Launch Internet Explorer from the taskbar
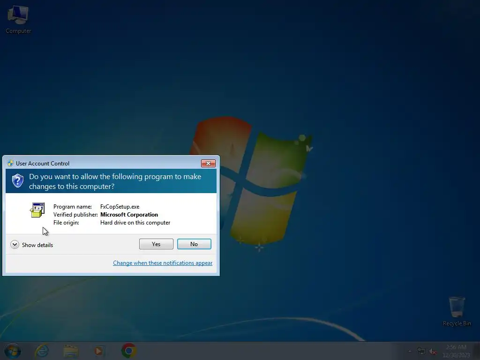The width and height of the screenshot is (480, 360). pos(42,351)
